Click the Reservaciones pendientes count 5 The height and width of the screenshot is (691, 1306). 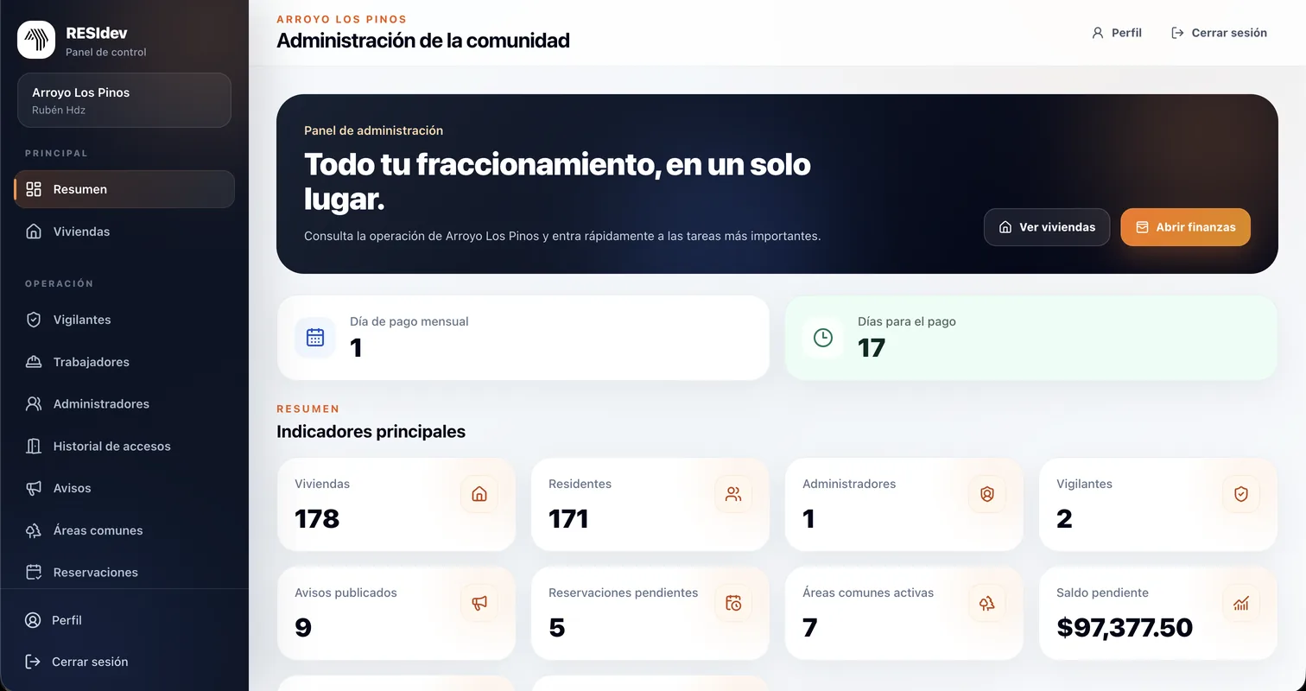[557, 628]
